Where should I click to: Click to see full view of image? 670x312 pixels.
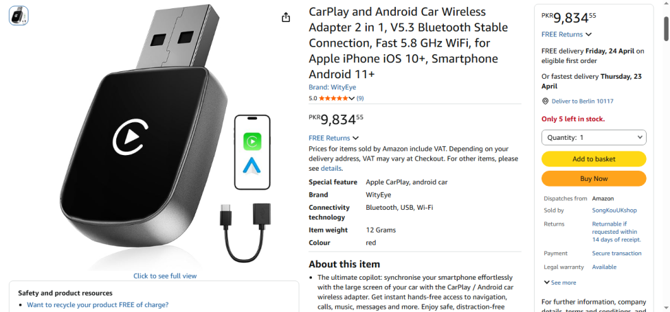(165, 276)
